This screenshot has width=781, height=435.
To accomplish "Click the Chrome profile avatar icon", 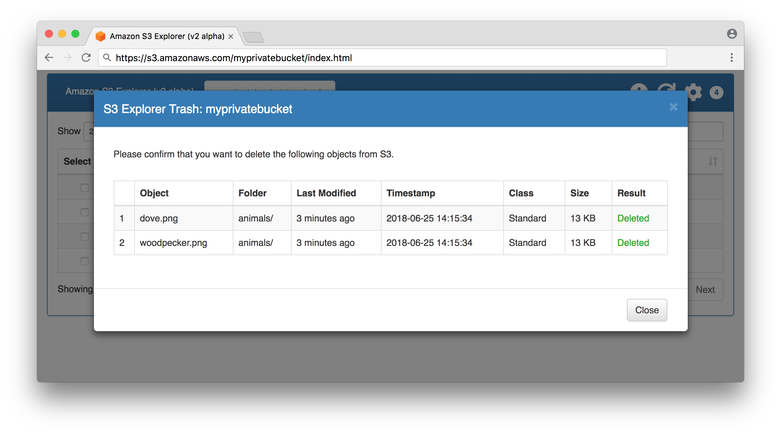I will [732, 34].
